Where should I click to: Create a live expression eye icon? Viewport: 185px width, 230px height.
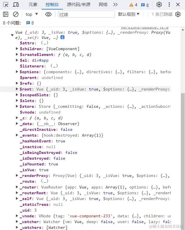pyautogui.click(x=48, y=14)
